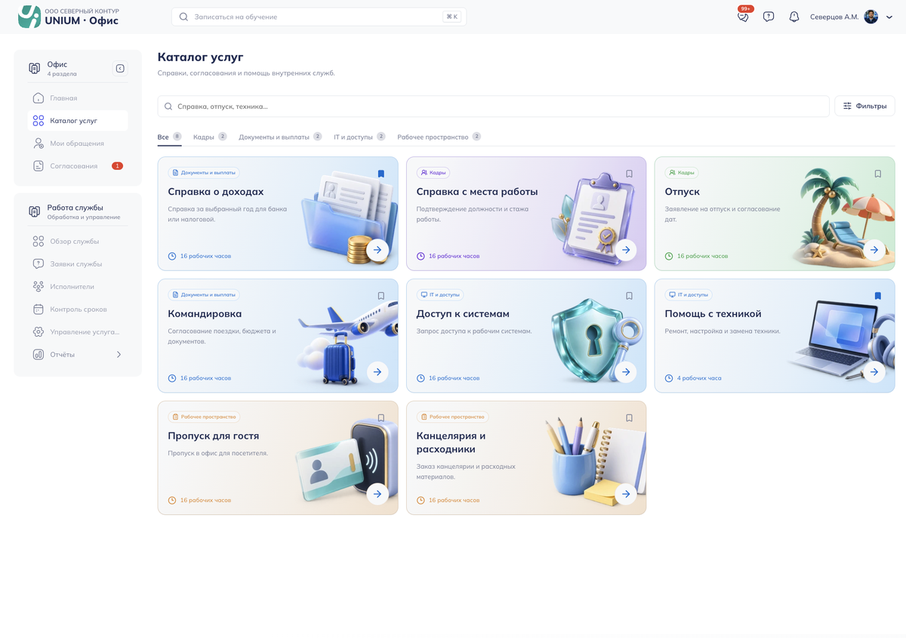This screenshot has width=906, height=638.
Task: Bookmark the Пропуск для гостя card
Action: tap(381, 418)
